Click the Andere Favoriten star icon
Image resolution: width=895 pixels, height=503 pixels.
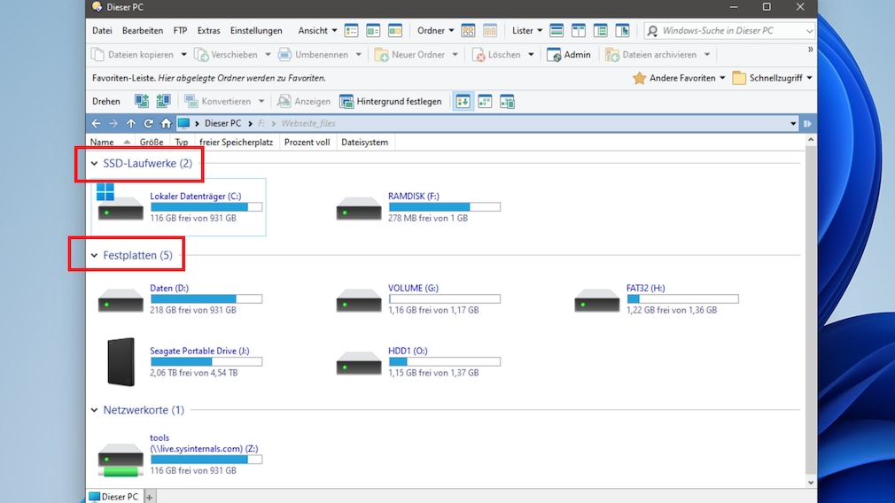[639, 78]
